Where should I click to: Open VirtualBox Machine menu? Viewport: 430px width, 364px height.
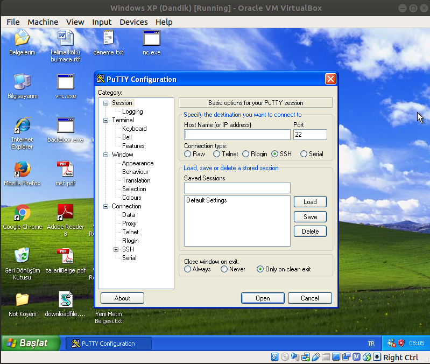43,22
